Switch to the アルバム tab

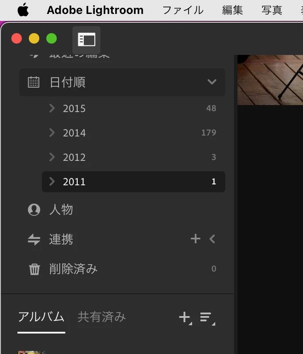pyautogui.click(x=41, y=317)
